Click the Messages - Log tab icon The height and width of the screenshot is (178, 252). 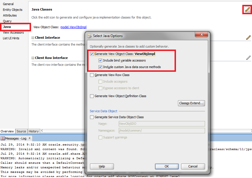coord(3,138)
